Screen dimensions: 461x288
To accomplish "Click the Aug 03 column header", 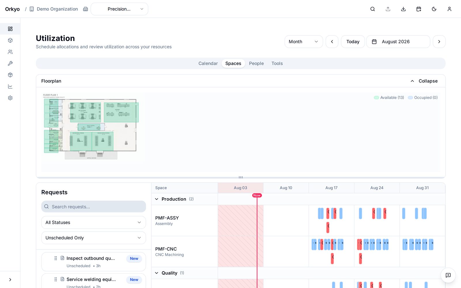I will pyautogui.click(x=241, y=188).
